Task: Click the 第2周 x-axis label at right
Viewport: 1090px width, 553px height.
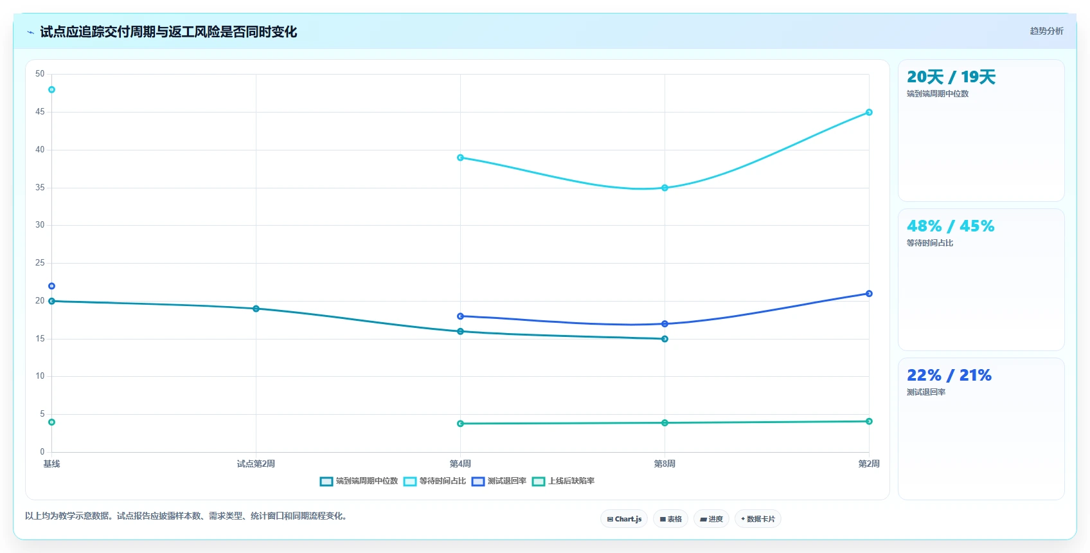Action: tap(869, 464)
